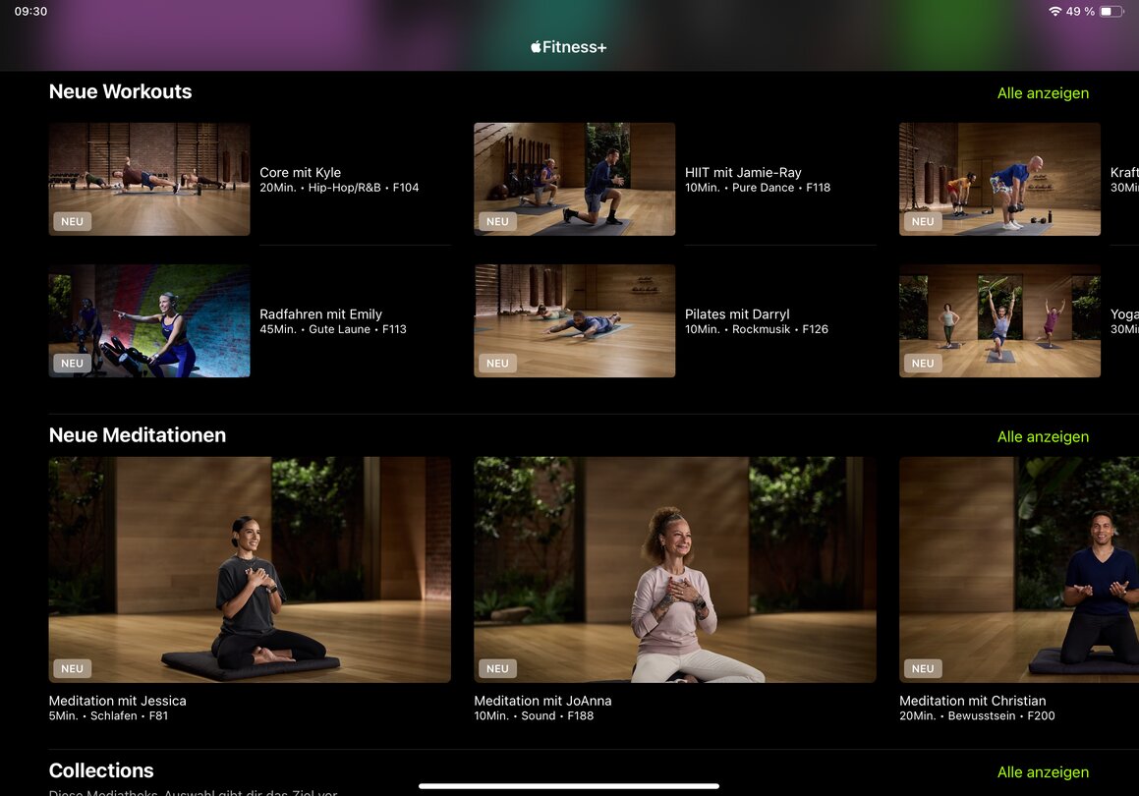Screen dimensions: 1139x796
Task: Select Radfahren mit Emily thumbnail
Action: click(x=149, y=320)
